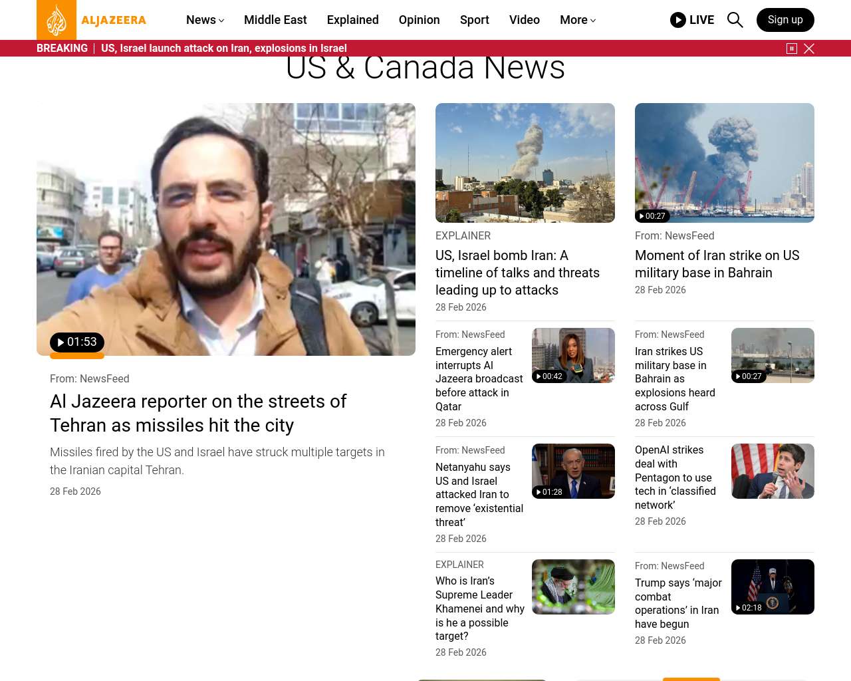This screenshot has width=851, height=681.
Task: Open 'Emergency alert interrupts Al Jazeera broadcast' story
Action: pos(479,379)
